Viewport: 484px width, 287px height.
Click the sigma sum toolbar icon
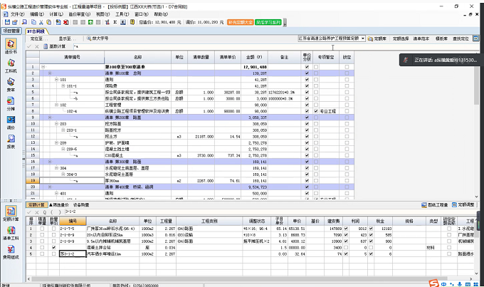pyautogui.click(x=115, y=22)
